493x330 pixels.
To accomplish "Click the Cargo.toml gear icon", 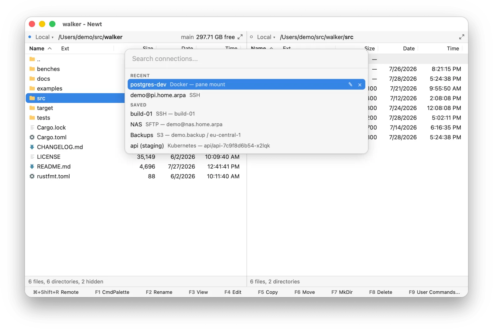I will click(x=32, y=137).
